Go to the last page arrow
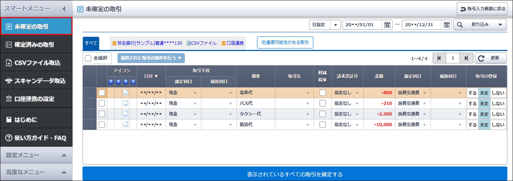 pos(466,58)
